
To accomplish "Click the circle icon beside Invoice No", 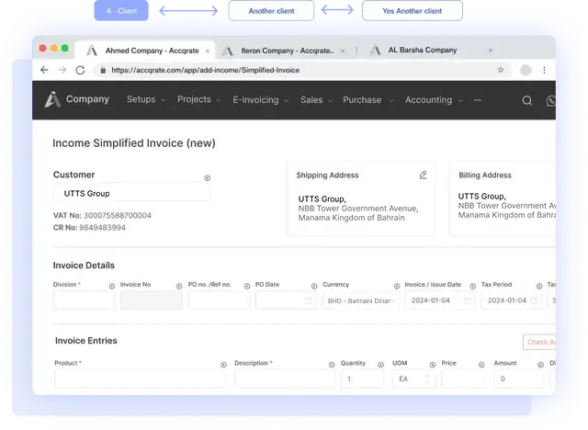I will [x=179, y=286].
